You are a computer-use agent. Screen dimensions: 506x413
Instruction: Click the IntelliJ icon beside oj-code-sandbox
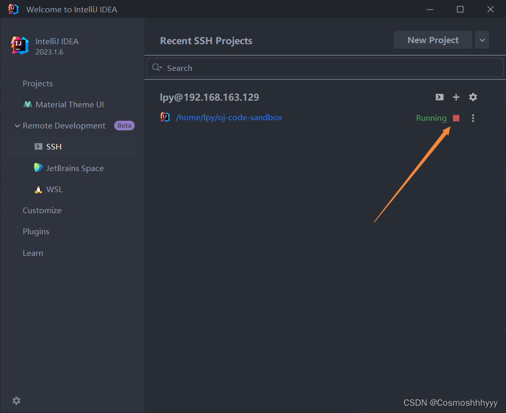click(x=165, y=117)
